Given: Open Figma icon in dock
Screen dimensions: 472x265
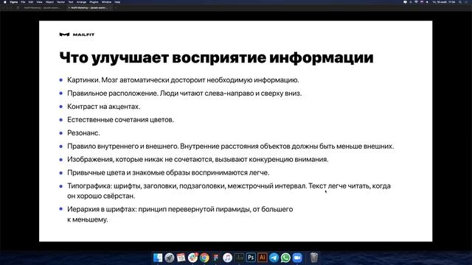Looking at the screenshot, I should (x=216, y=258).
